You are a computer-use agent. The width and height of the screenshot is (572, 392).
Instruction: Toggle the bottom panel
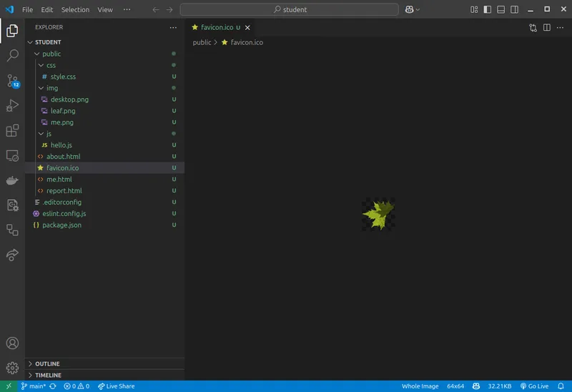tap(501, 9)
